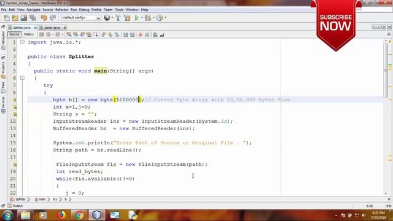The height and width of the screenshot is (221, 393).
Task: Click the main breadcrumb
Action: (x=40, y=200)
